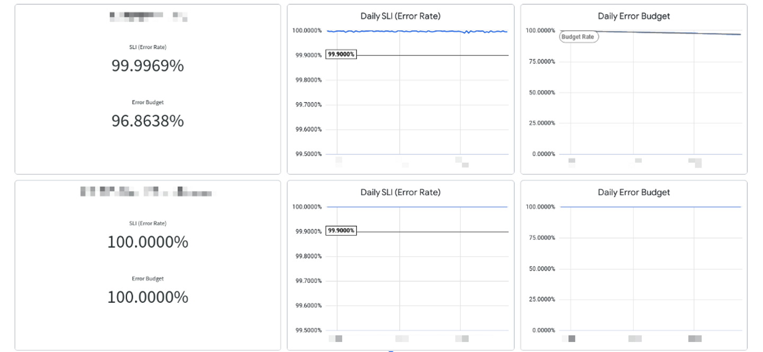Viewport: 763px width, 352px height.
Task: Click the 99.9000% reference line label in top chart
Action: (x=341, y=54)
